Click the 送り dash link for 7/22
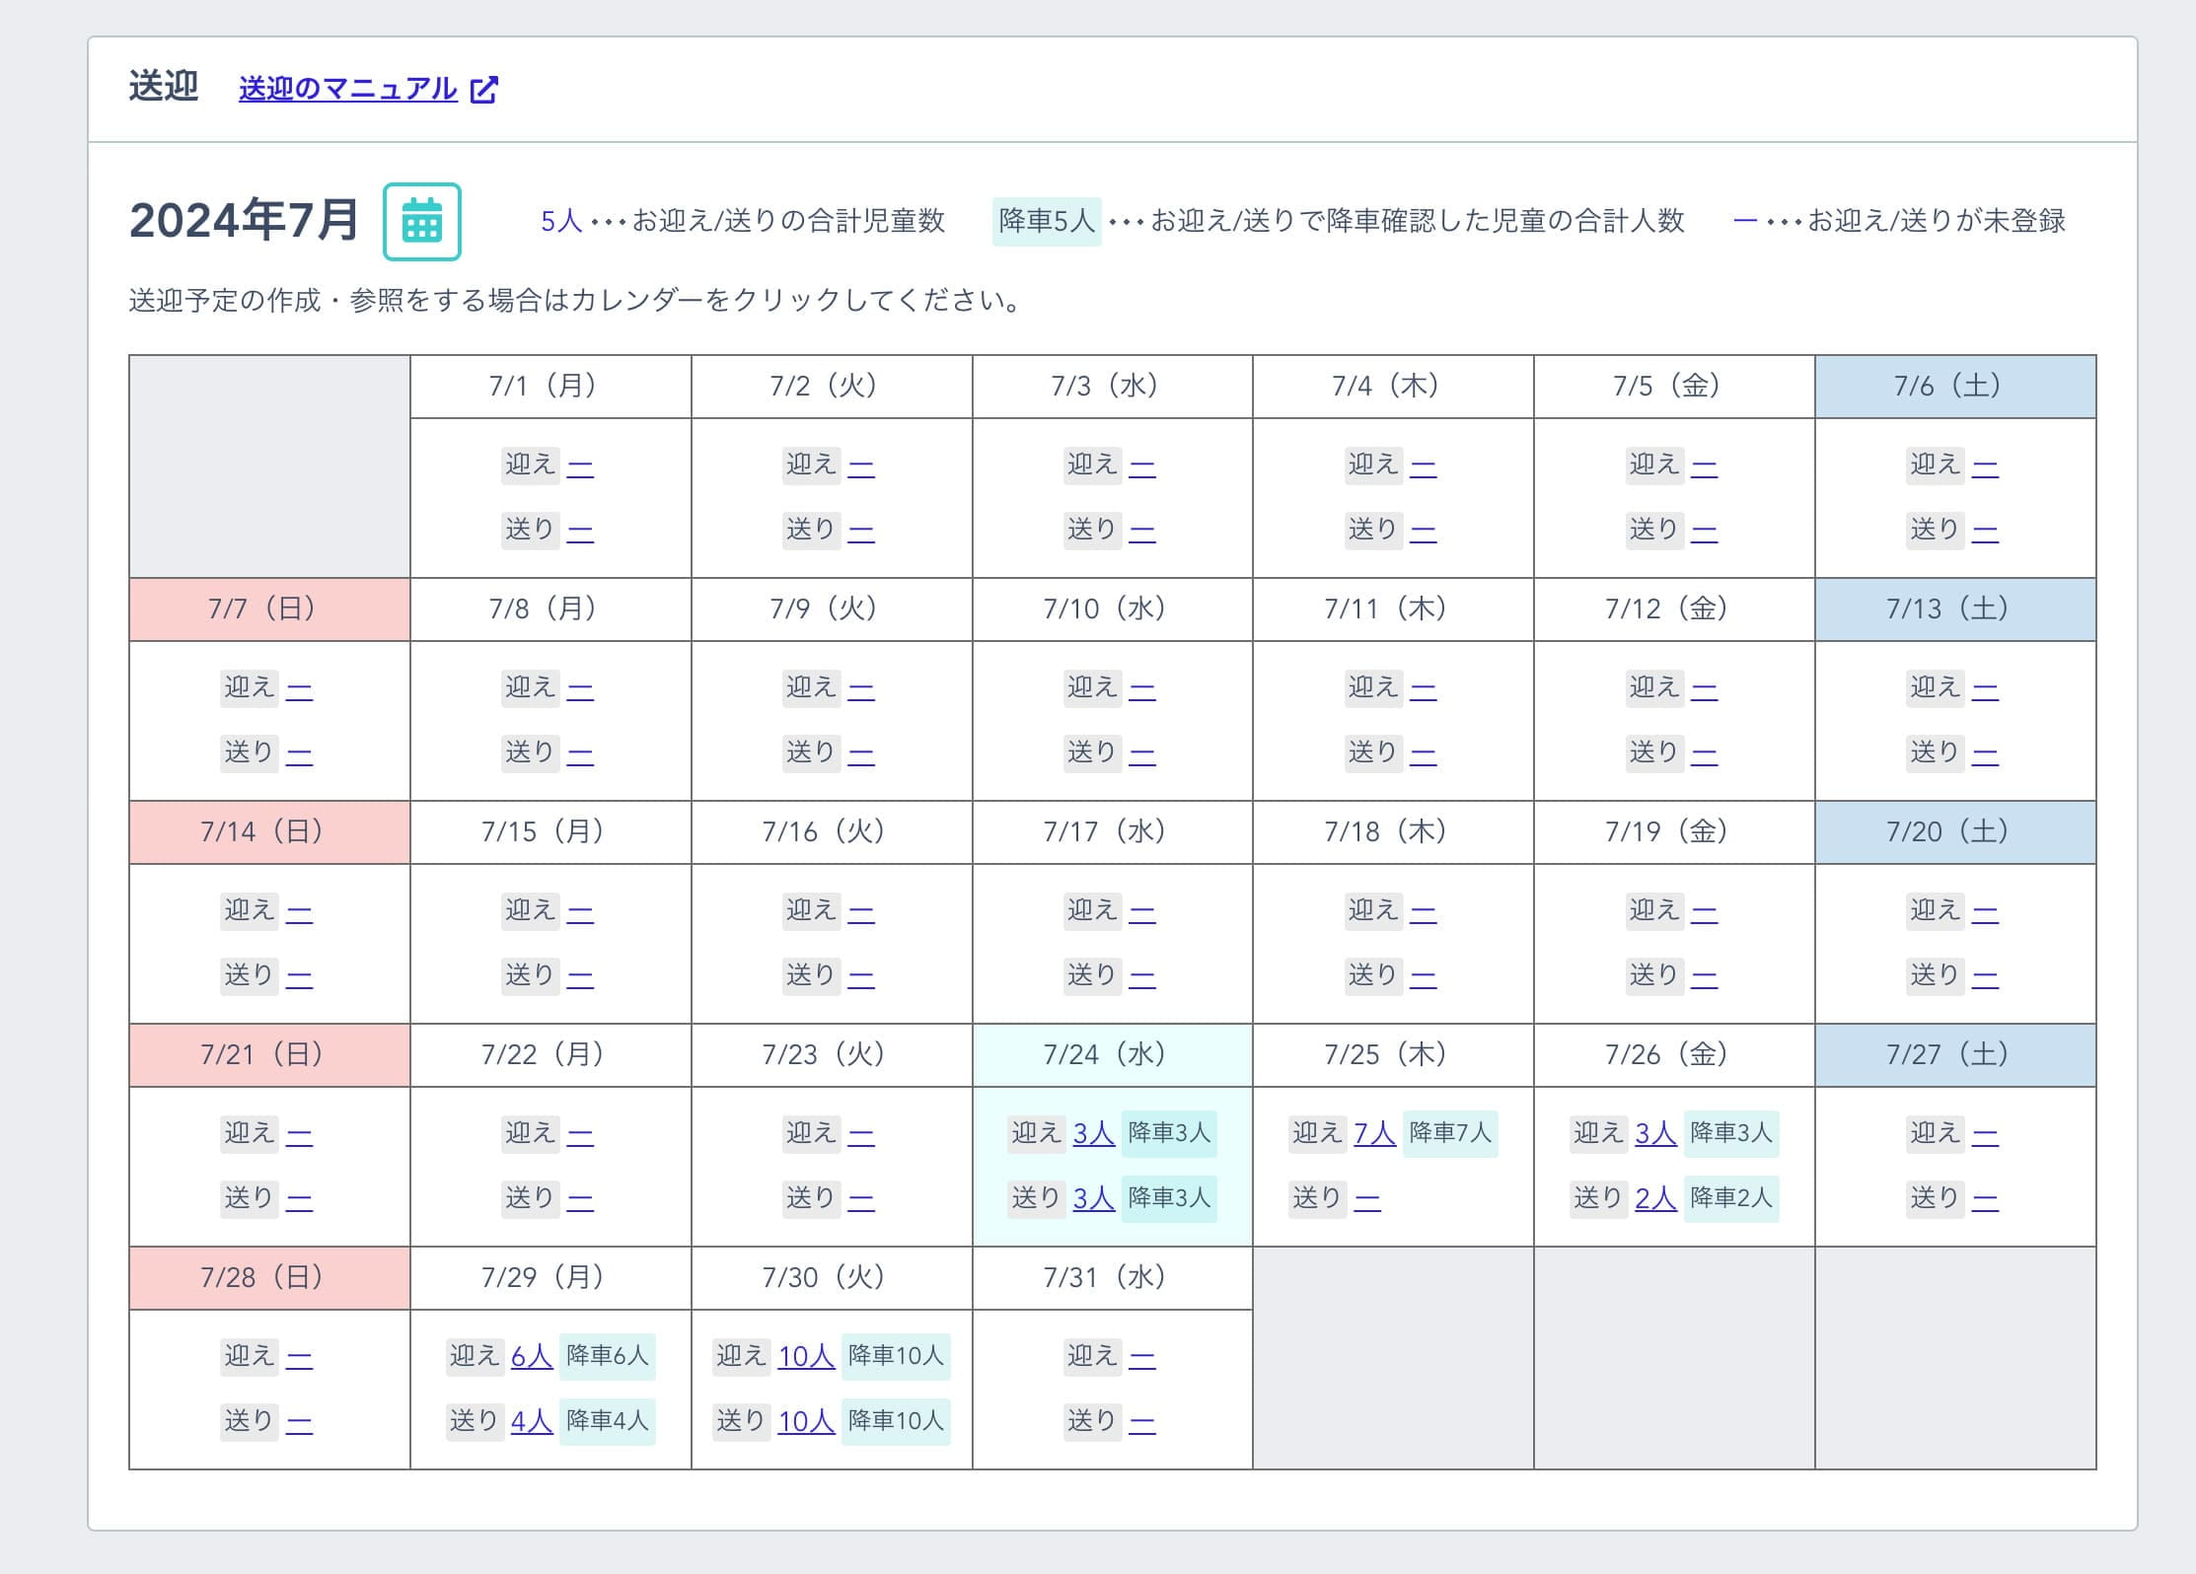 click(580, 1199)
